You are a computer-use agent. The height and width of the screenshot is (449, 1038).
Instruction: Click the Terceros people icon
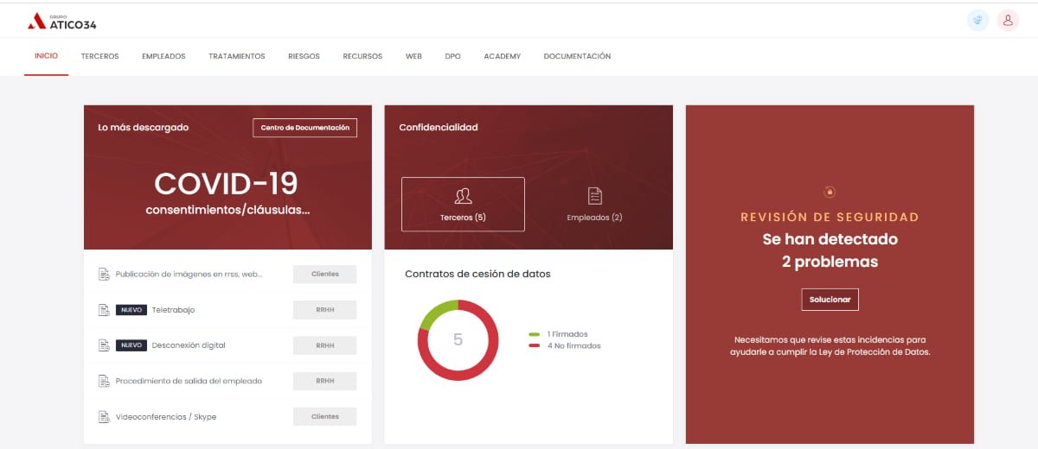[x=463, y=195]
